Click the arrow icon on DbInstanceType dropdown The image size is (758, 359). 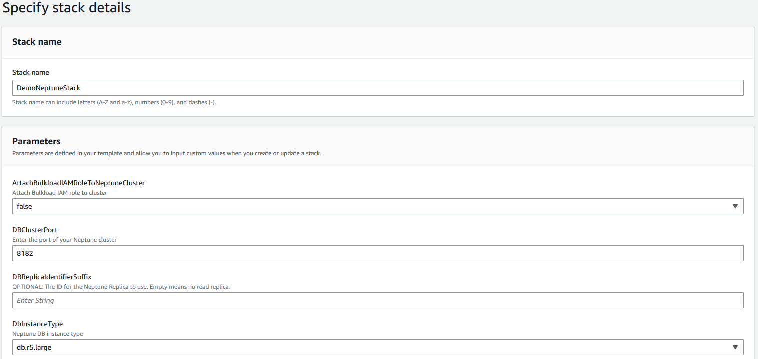click(x=735, y=347)
